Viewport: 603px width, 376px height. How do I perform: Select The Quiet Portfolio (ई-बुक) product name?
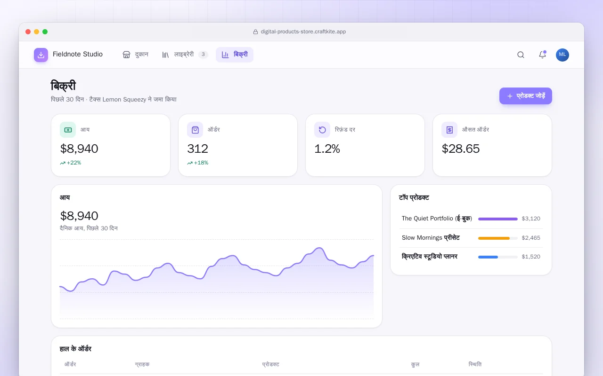[437, 219]
